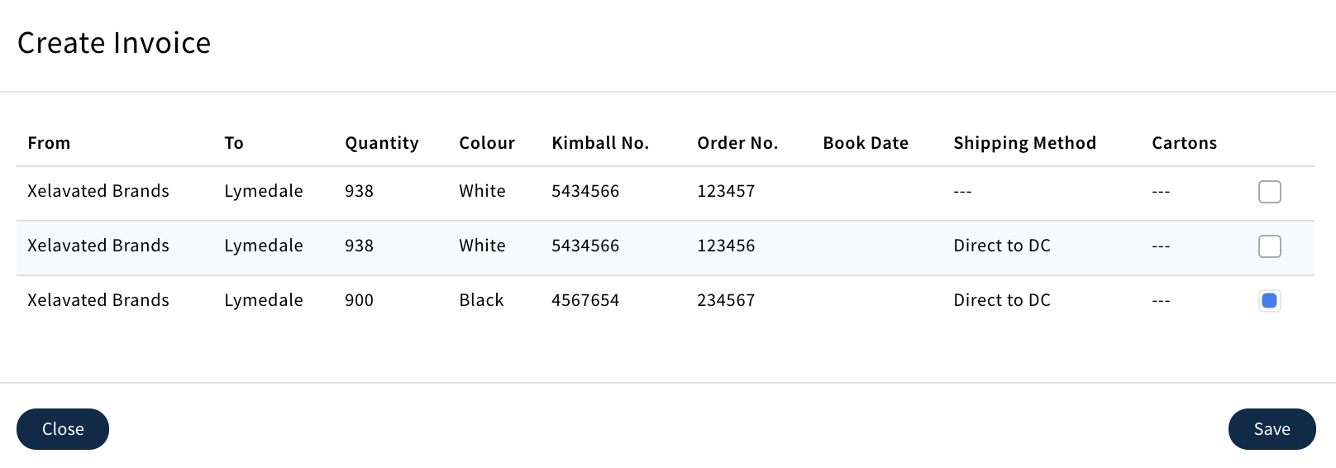Click the Kimball No. column header

(x=600, y=143)
